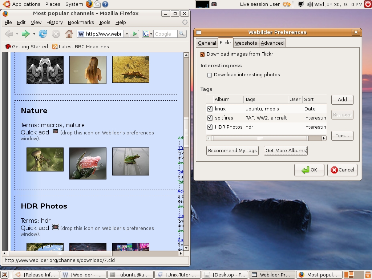Open Firefox Tools menu
The width and height of the screenshot is (372, 279).
[105, 22]
